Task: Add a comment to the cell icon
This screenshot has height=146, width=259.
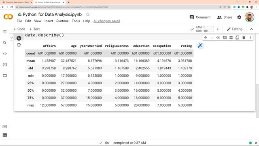Action: click(x=225, y=38)
